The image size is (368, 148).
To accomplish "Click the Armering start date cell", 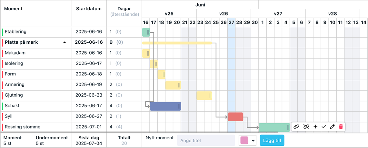I will (89, 84).
